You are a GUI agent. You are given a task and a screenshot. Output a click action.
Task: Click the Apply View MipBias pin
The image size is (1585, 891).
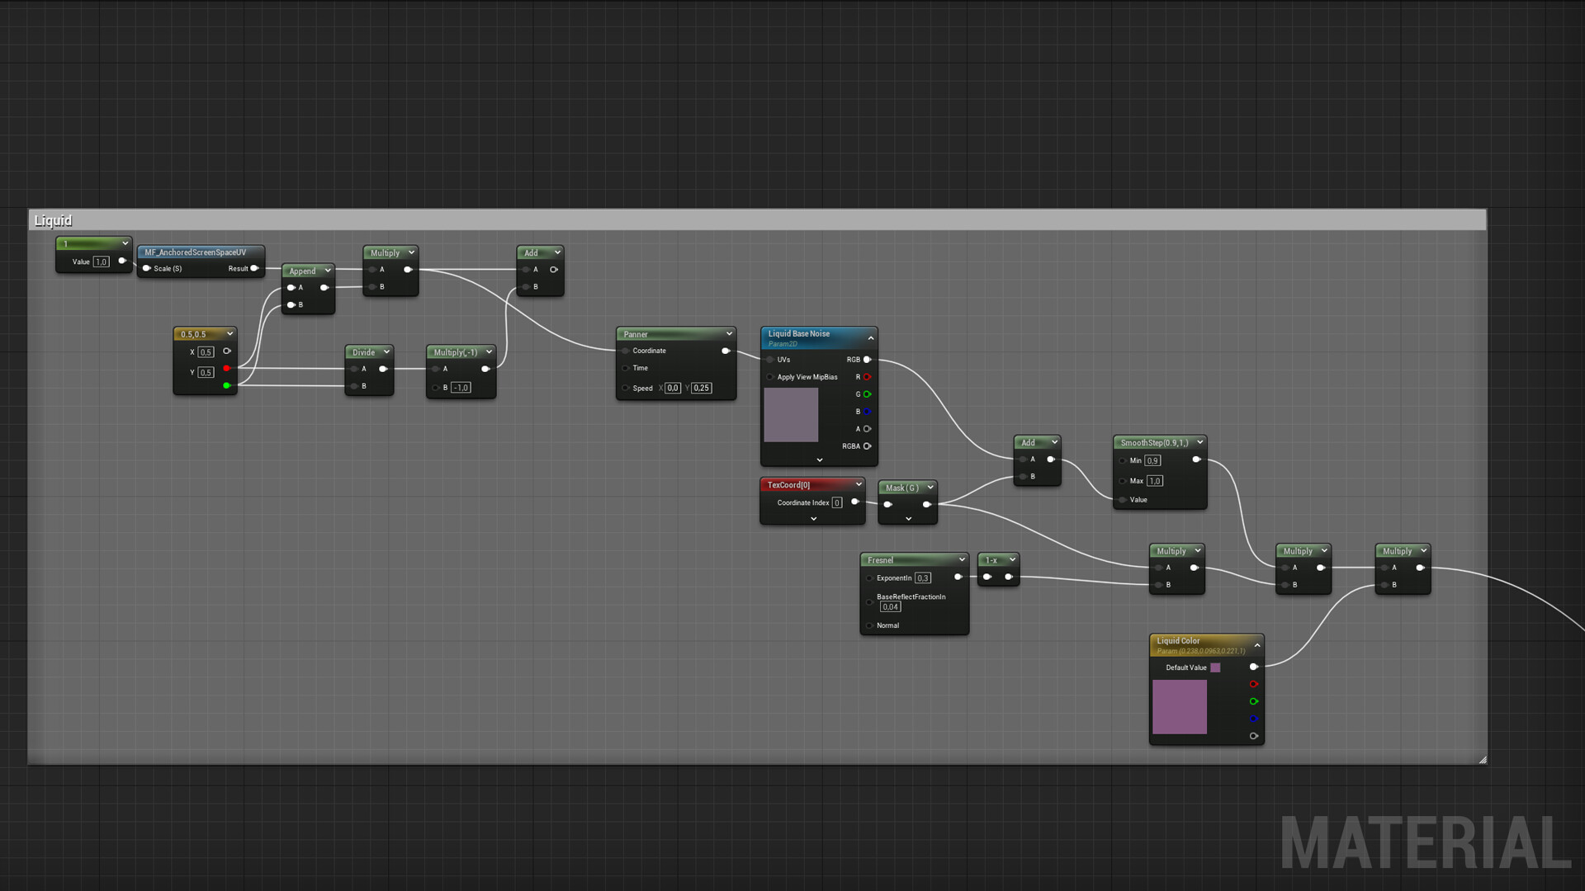(x=769, y=377)
